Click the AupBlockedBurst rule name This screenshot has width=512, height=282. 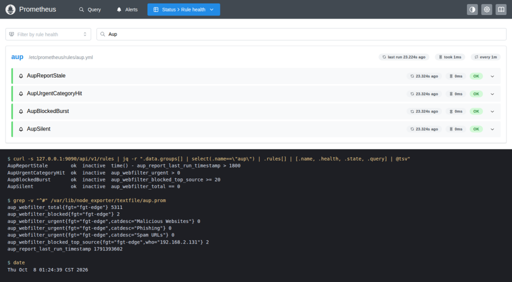47,111
